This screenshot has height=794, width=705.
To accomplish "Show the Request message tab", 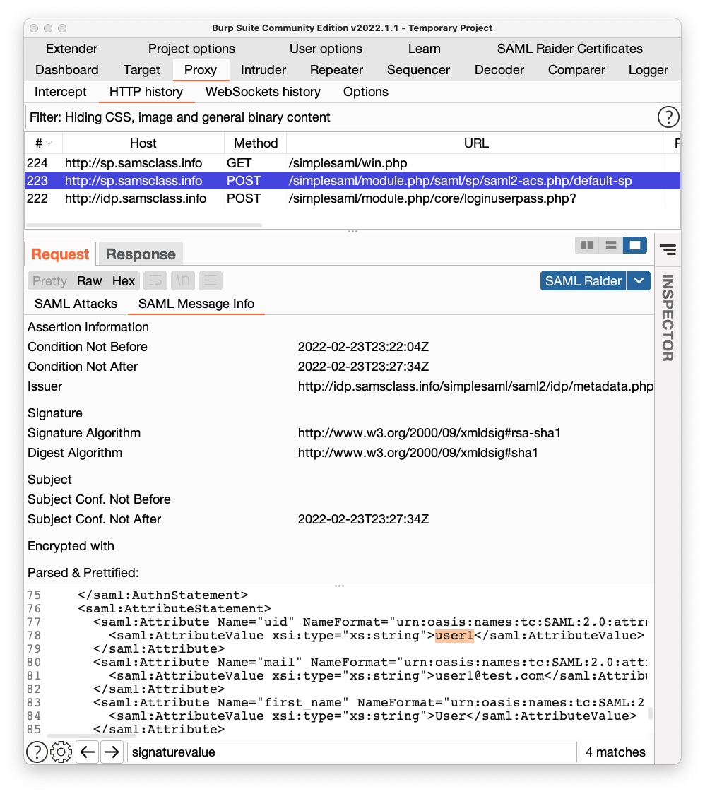I will (60, 254).
